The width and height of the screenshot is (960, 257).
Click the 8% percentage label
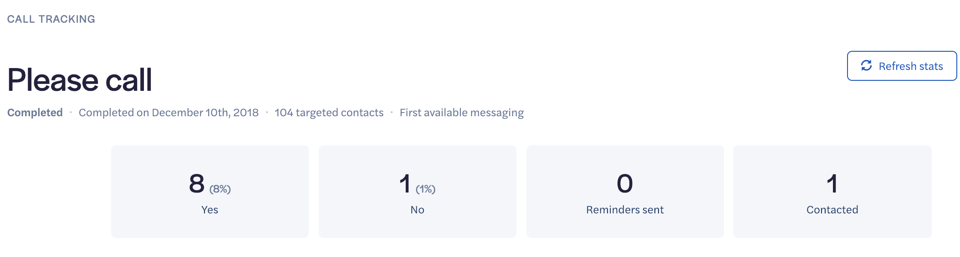[220, 189]
